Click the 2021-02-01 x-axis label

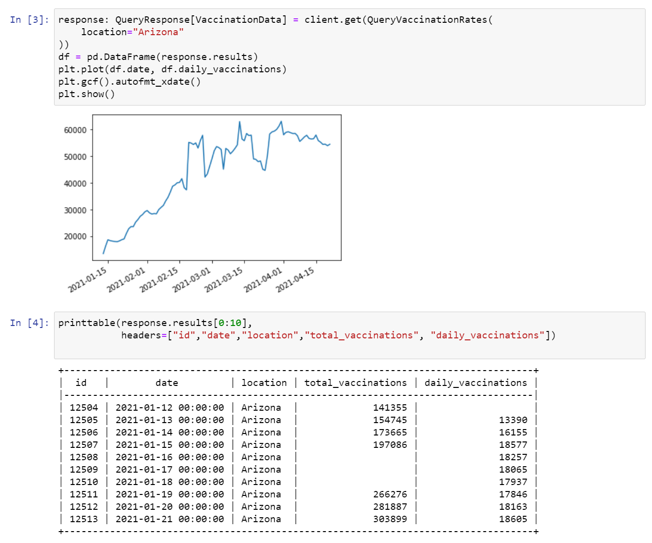tap(126, 280)
